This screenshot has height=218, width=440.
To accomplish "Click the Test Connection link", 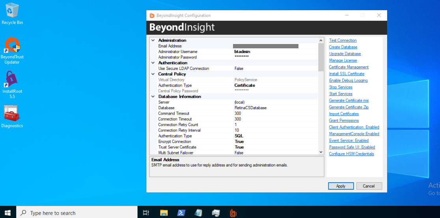I will (x=343, y=40).
